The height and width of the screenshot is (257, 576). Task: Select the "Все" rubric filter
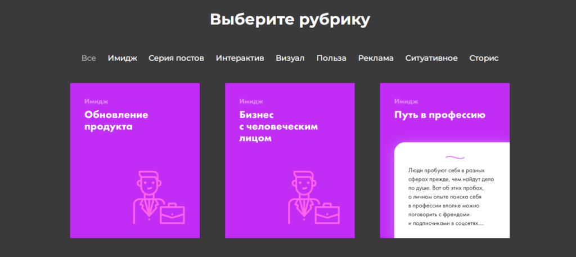pos(89,58)
